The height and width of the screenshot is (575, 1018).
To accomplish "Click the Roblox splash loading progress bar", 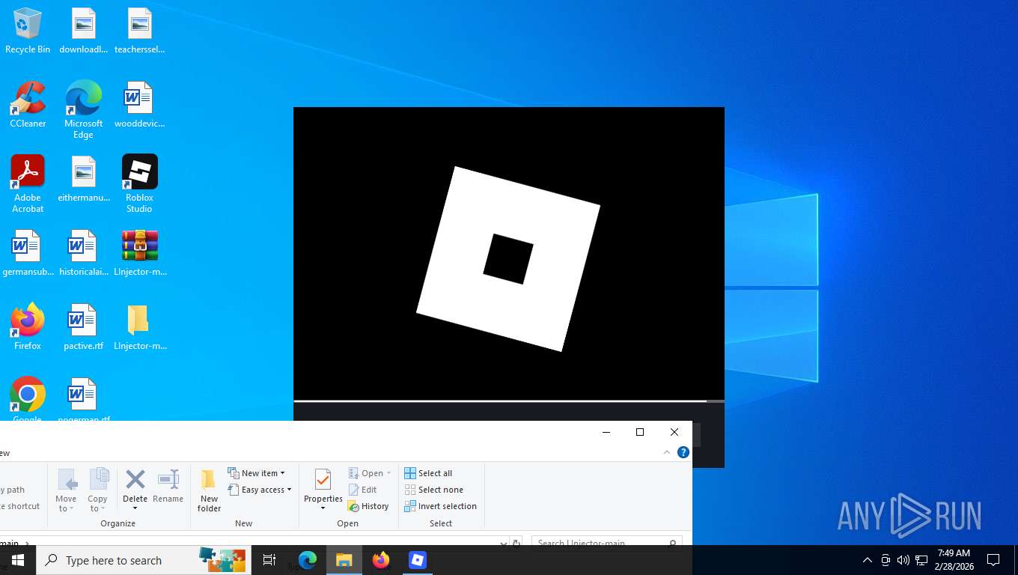I will 509,401.
